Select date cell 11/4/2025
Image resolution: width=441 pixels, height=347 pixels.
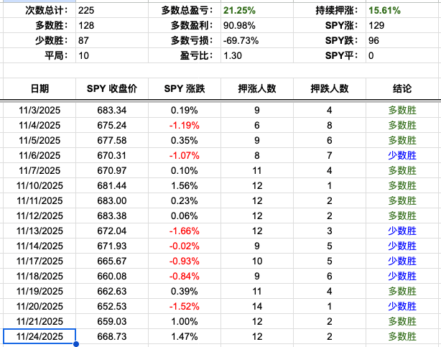tap(40, 125)
